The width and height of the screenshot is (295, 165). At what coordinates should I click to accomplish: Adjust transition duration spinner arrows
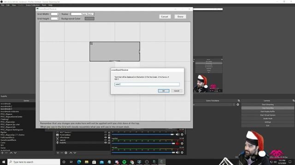tap(234, 104)
